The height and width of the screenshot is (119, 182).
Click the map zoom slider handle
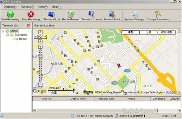coord(40,56)
